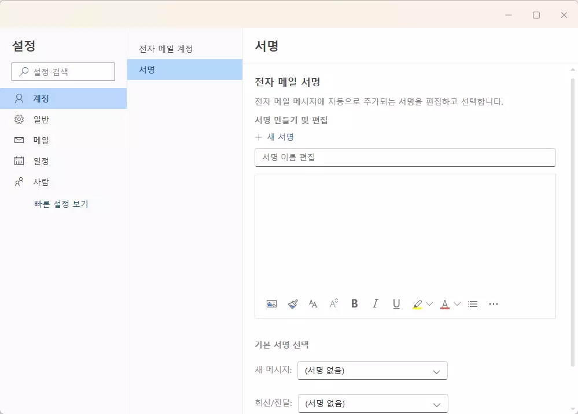The width and height of the screenshot is (578, 414).
Task: Open the font options icon
Action: tap(313, 303)
